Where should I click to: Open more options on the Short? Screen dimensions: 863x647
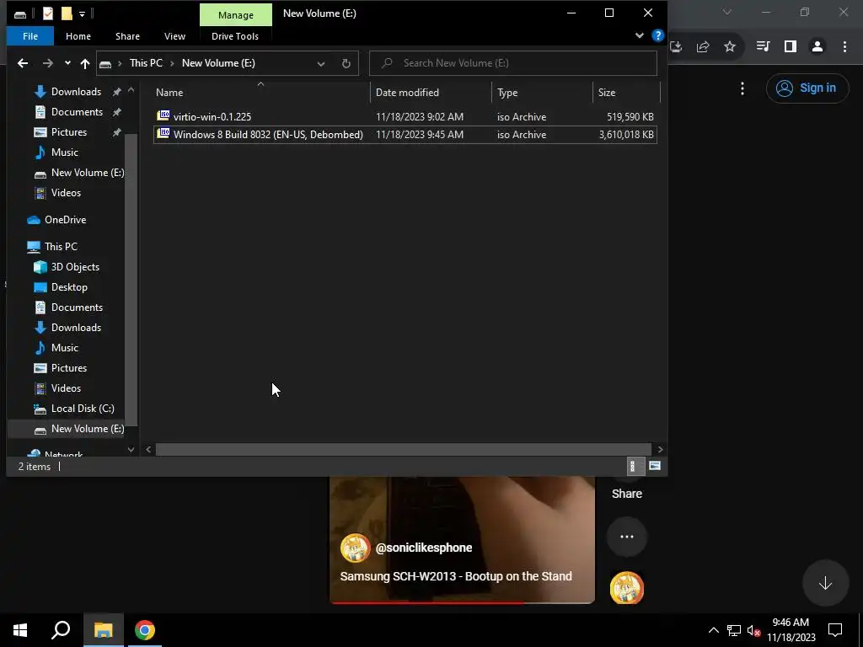[x=627, y=537]
